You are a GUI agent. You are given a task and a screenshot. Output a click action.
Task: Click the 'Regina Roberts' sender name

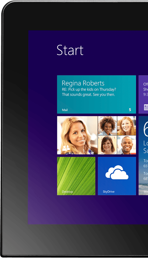tap(83, 83)
